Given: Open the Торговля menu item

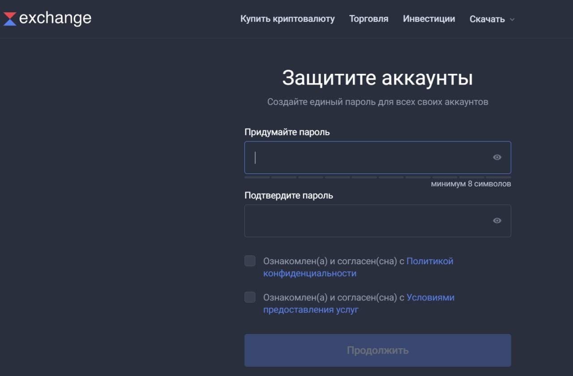Looking at the screenshot, I should click(x=369, y=19).
